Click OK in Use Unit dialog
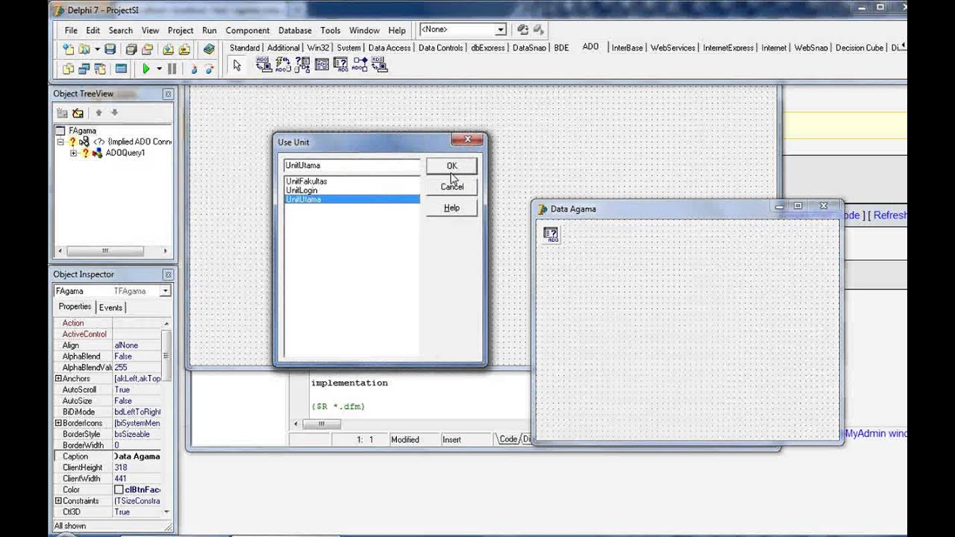Viewport: 955px width, 537px height. 451,166
